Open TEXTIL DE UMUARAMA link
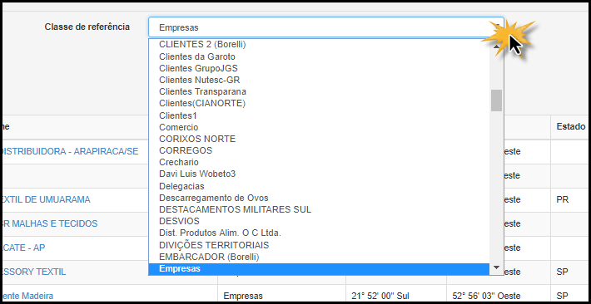The width and height of the screenshot is (591, 304). pos(46,199)
